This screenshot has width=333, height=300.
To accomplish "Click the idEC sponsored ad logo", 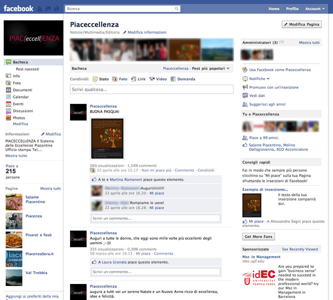I will click(259, 277).
